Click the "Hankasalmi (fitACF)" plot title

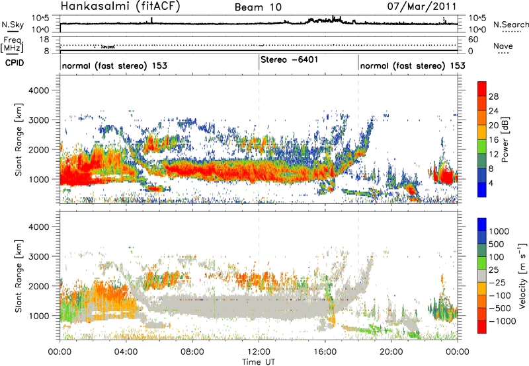click(120, 6)
